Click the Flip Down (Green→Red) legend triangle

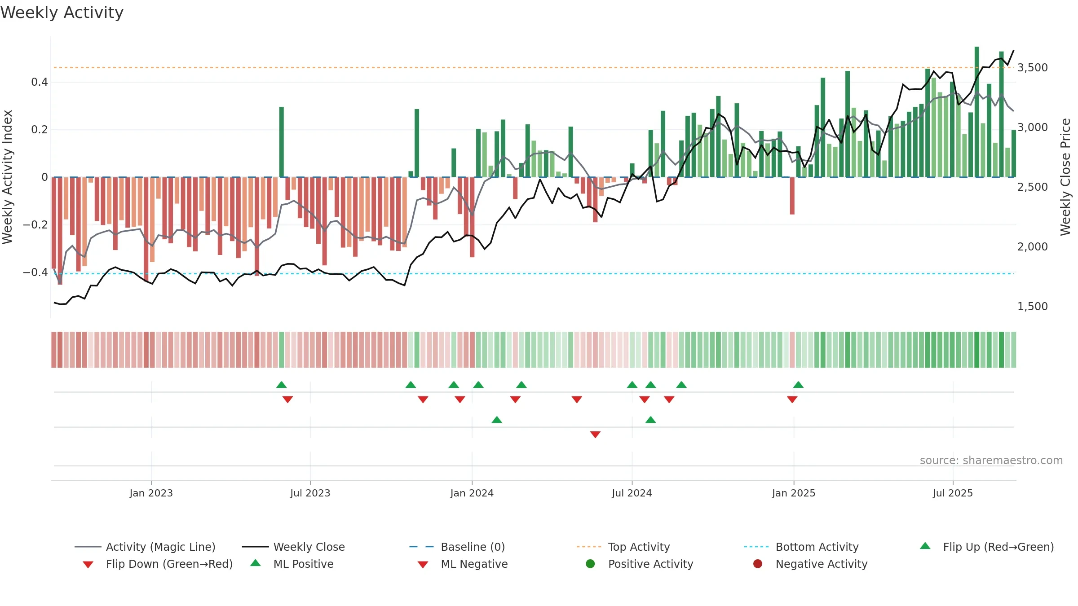click(x=88, y=564)
